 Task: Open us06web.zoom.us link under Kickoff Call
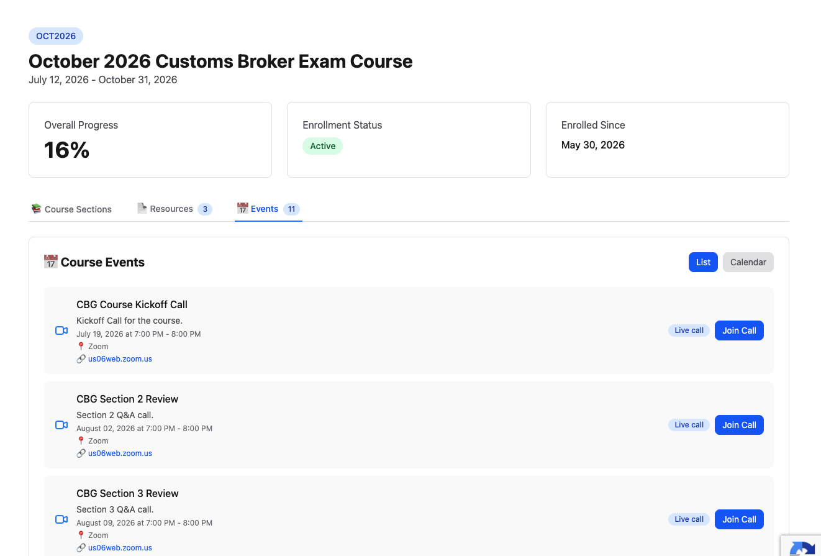click(x=120, y=359)
